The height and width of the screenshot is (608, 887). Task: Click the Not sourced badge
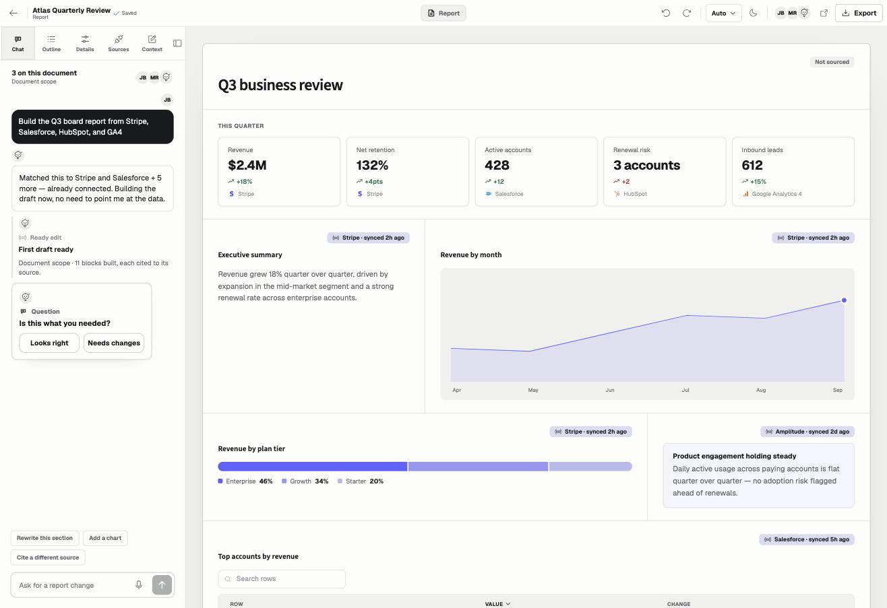pyautogui.click(x=832, y=62)
